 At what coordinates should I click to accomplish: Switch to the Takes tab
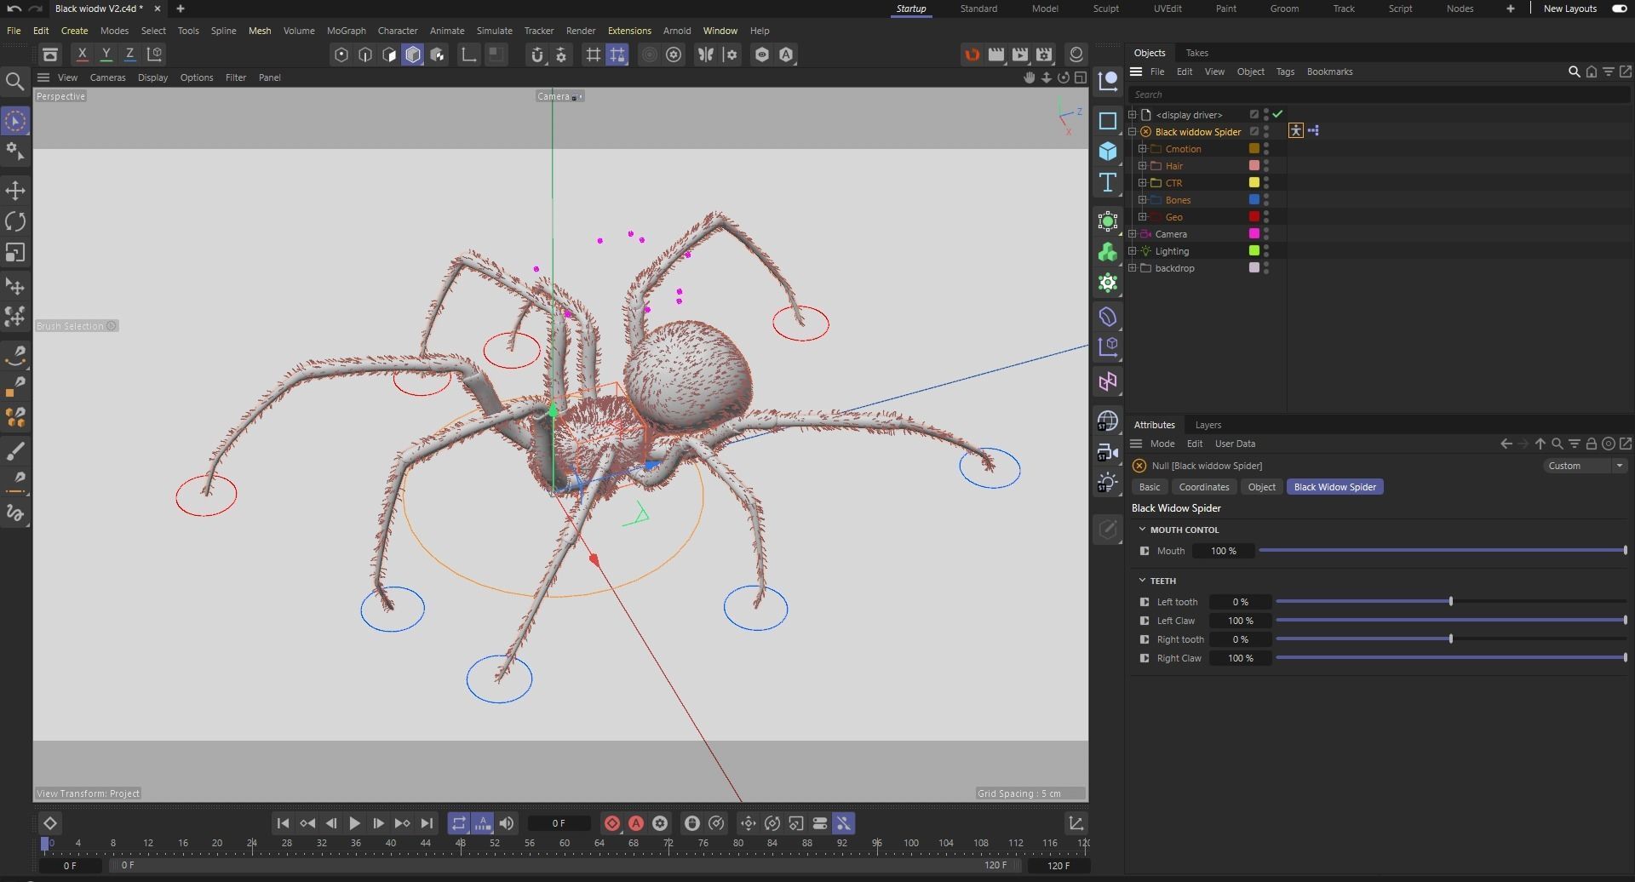point(1196,53)
